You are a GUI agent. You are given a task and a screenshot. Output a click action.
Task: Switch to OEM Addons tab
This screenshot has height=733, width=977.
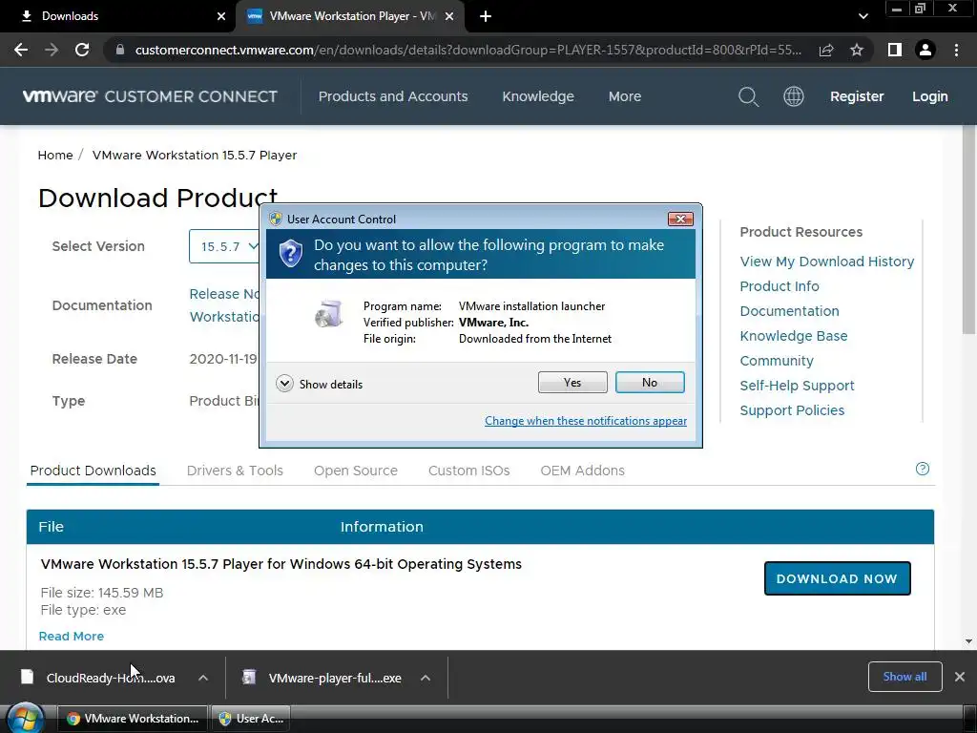583,471
